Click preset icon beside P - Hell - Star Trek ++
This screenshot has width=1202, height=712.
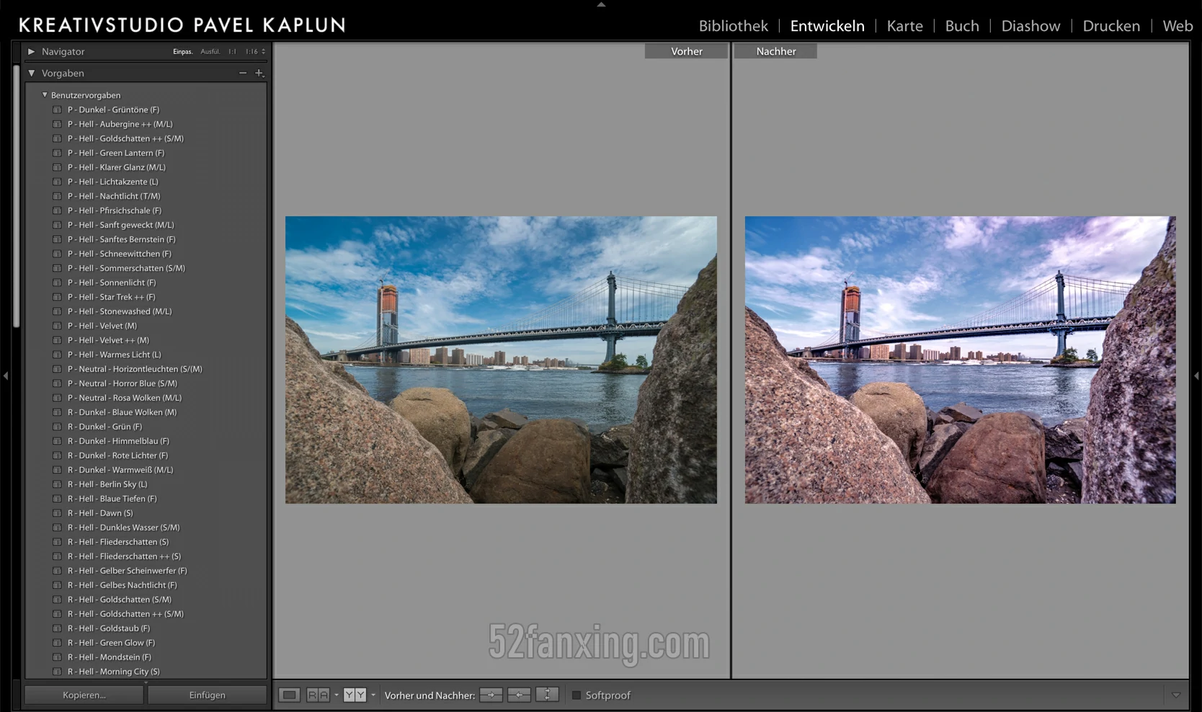(57, 297)
